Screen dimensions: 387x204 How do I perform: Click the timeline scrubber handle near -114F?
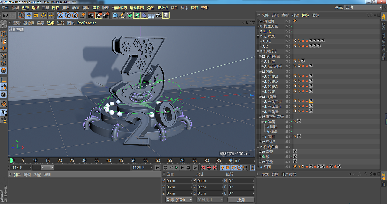pyautogui.click(x=47, y=167)
